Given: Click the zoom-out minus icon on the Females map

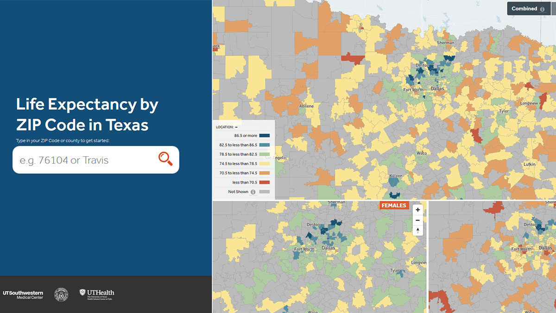Looking at the screenshot, I should tap(417, 220).
